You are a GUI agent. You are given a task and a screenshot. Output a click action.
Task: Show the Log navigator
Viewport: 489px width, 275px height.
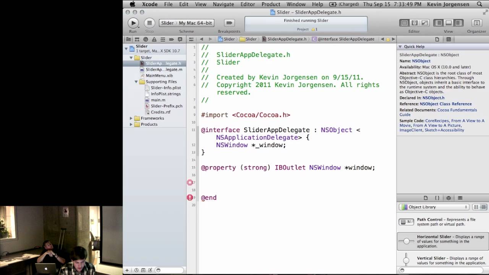180,39
